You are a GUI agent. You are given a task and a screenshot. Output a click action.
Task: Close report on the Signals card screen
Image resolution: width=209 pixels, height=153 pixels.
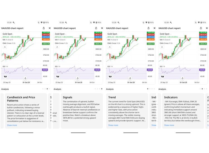tap(102, 28)
